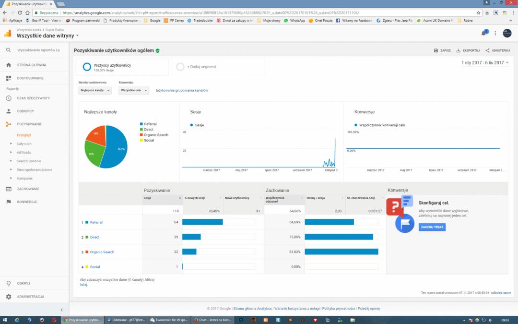Image resolution: width=518 pixels, height=324 pixels.
Task: Open the Najlepsze kanały dimension dropdown
Action: pos(95,90)
